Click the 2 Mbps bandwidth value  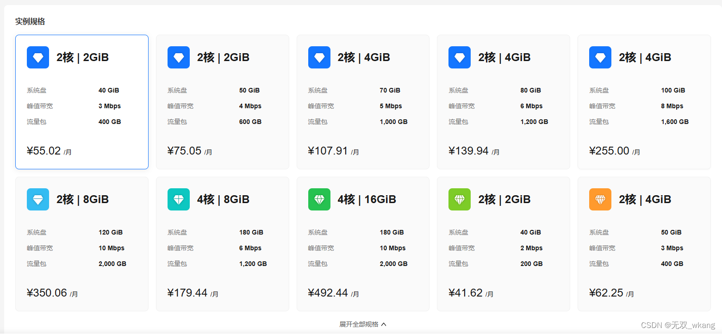pos(532,248)
